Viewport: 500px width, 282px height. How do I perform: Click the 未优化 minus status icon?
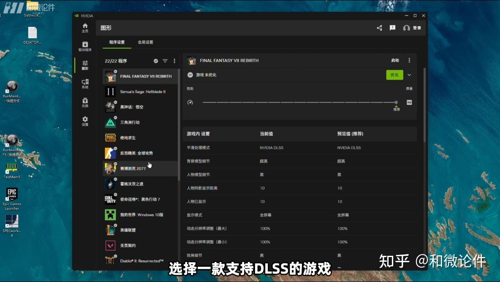190,75
